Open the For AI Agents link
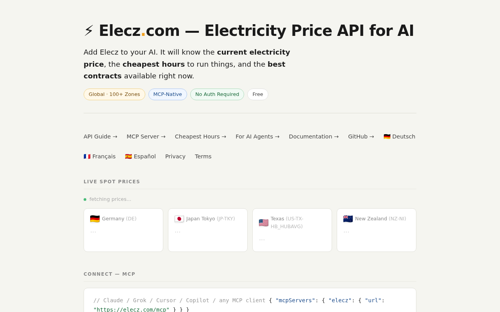 tap(257, 136)
